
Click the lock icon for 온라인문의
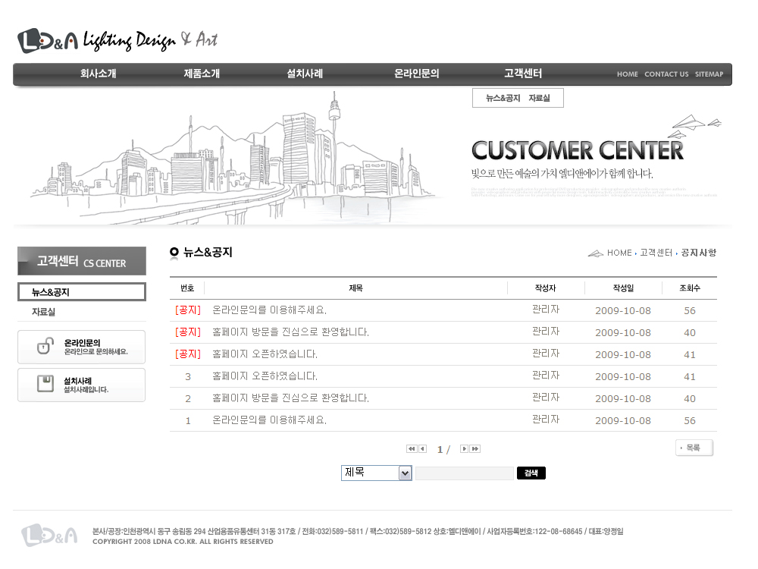point(45,347)
